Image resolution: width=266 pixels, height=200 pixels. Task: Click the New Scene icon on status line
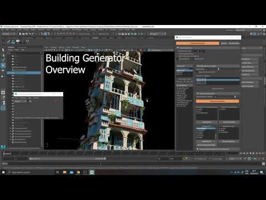(21, 34)
